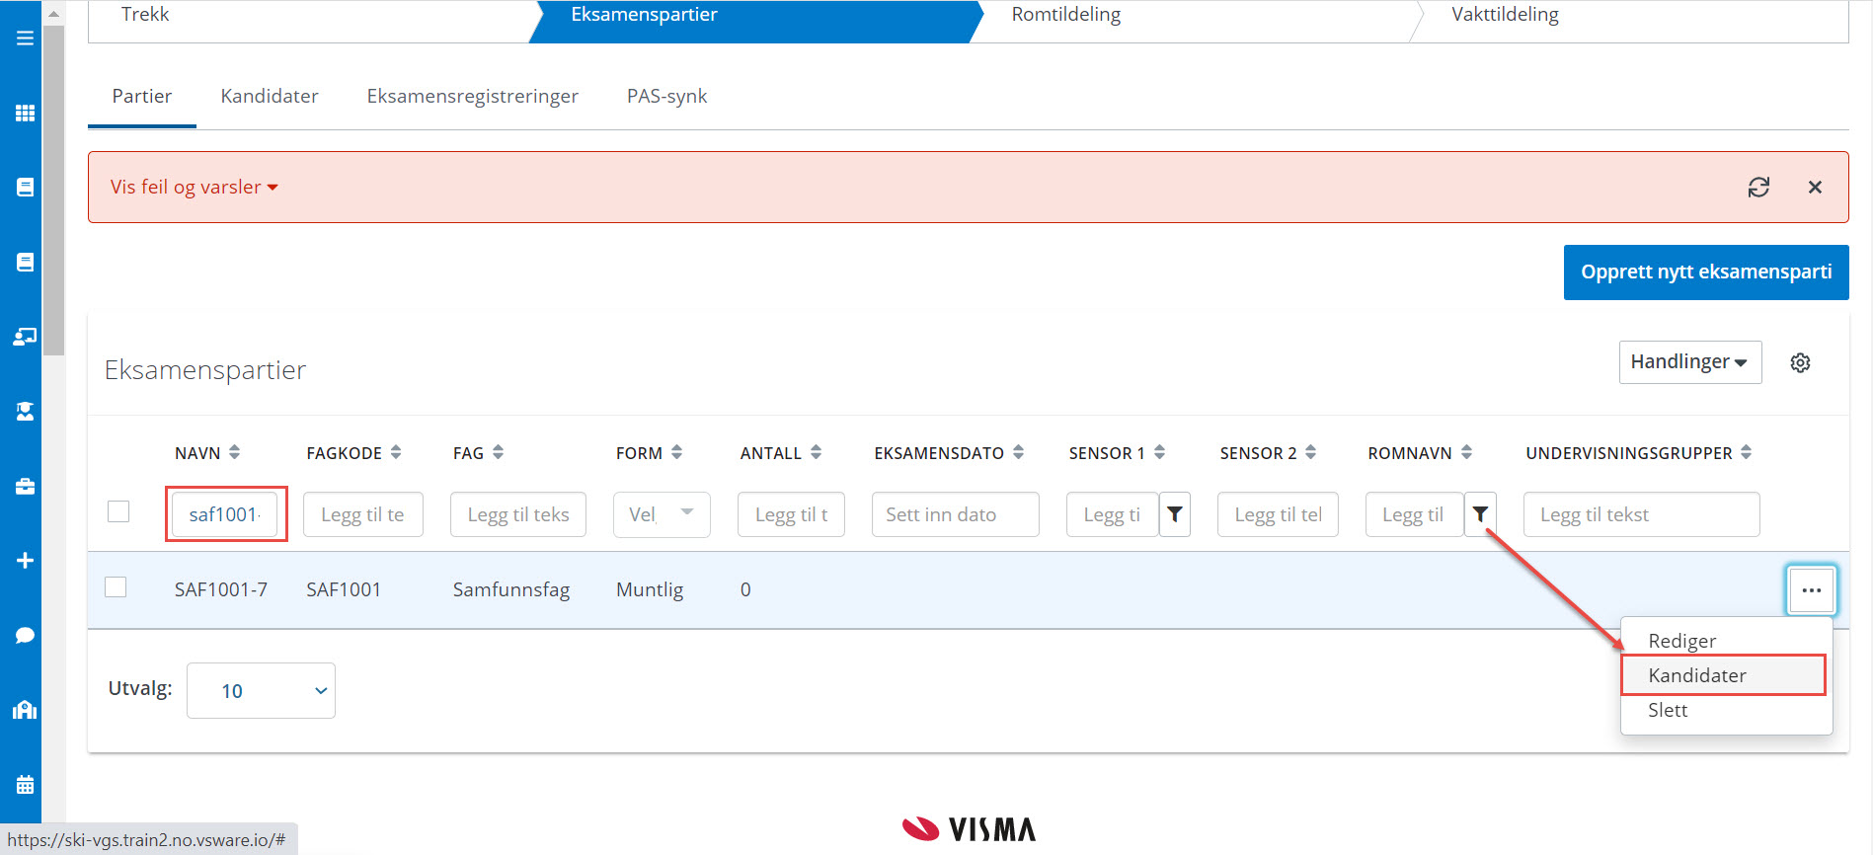This screenshot has height=855, width=1873.
Task: Click the SENSOR 2 filter field
Action: [x=1278, y=514]
